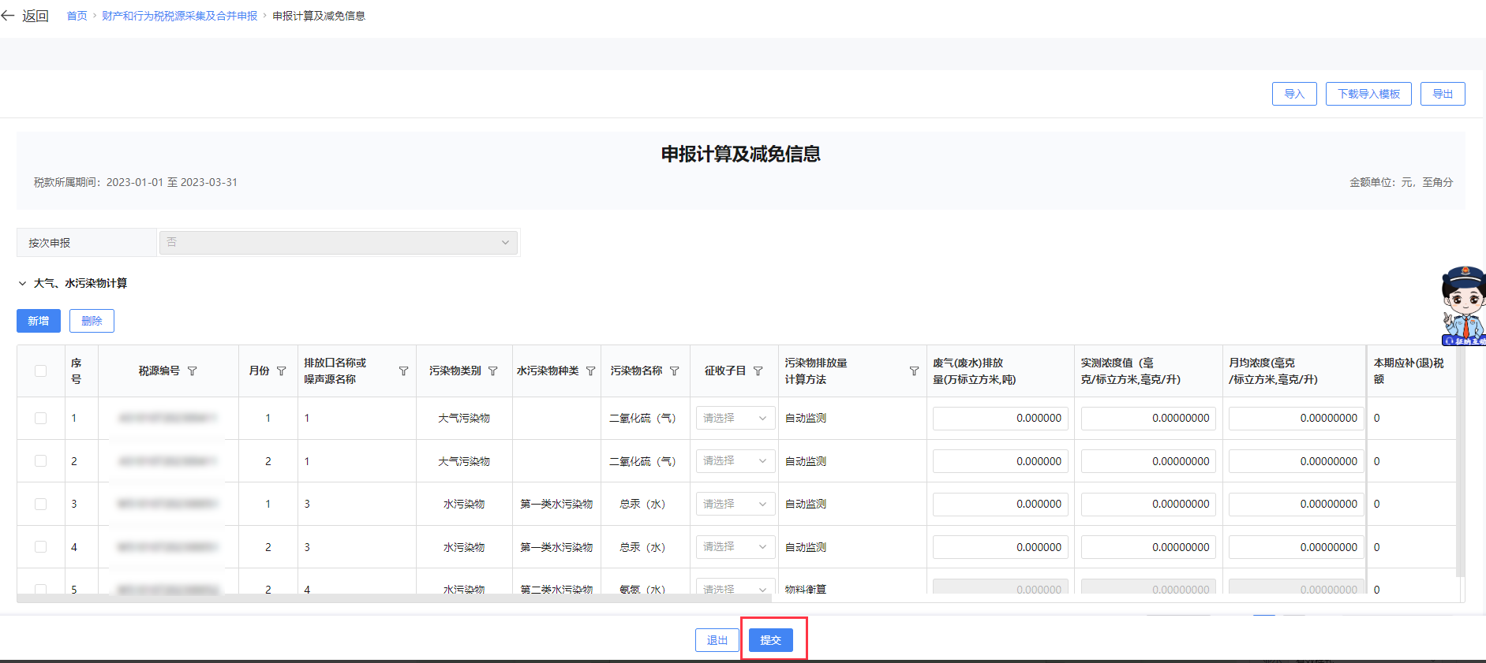This screenshot has width=1486, height=663.
Task: Edit 实测浓度值 field in row 1
Action: coord(1148,419)
